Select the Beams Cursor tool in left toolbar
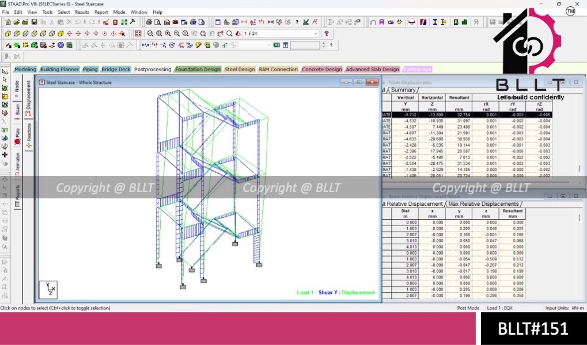The width and height of the screenshot is (587, 345). coord(5,79)
